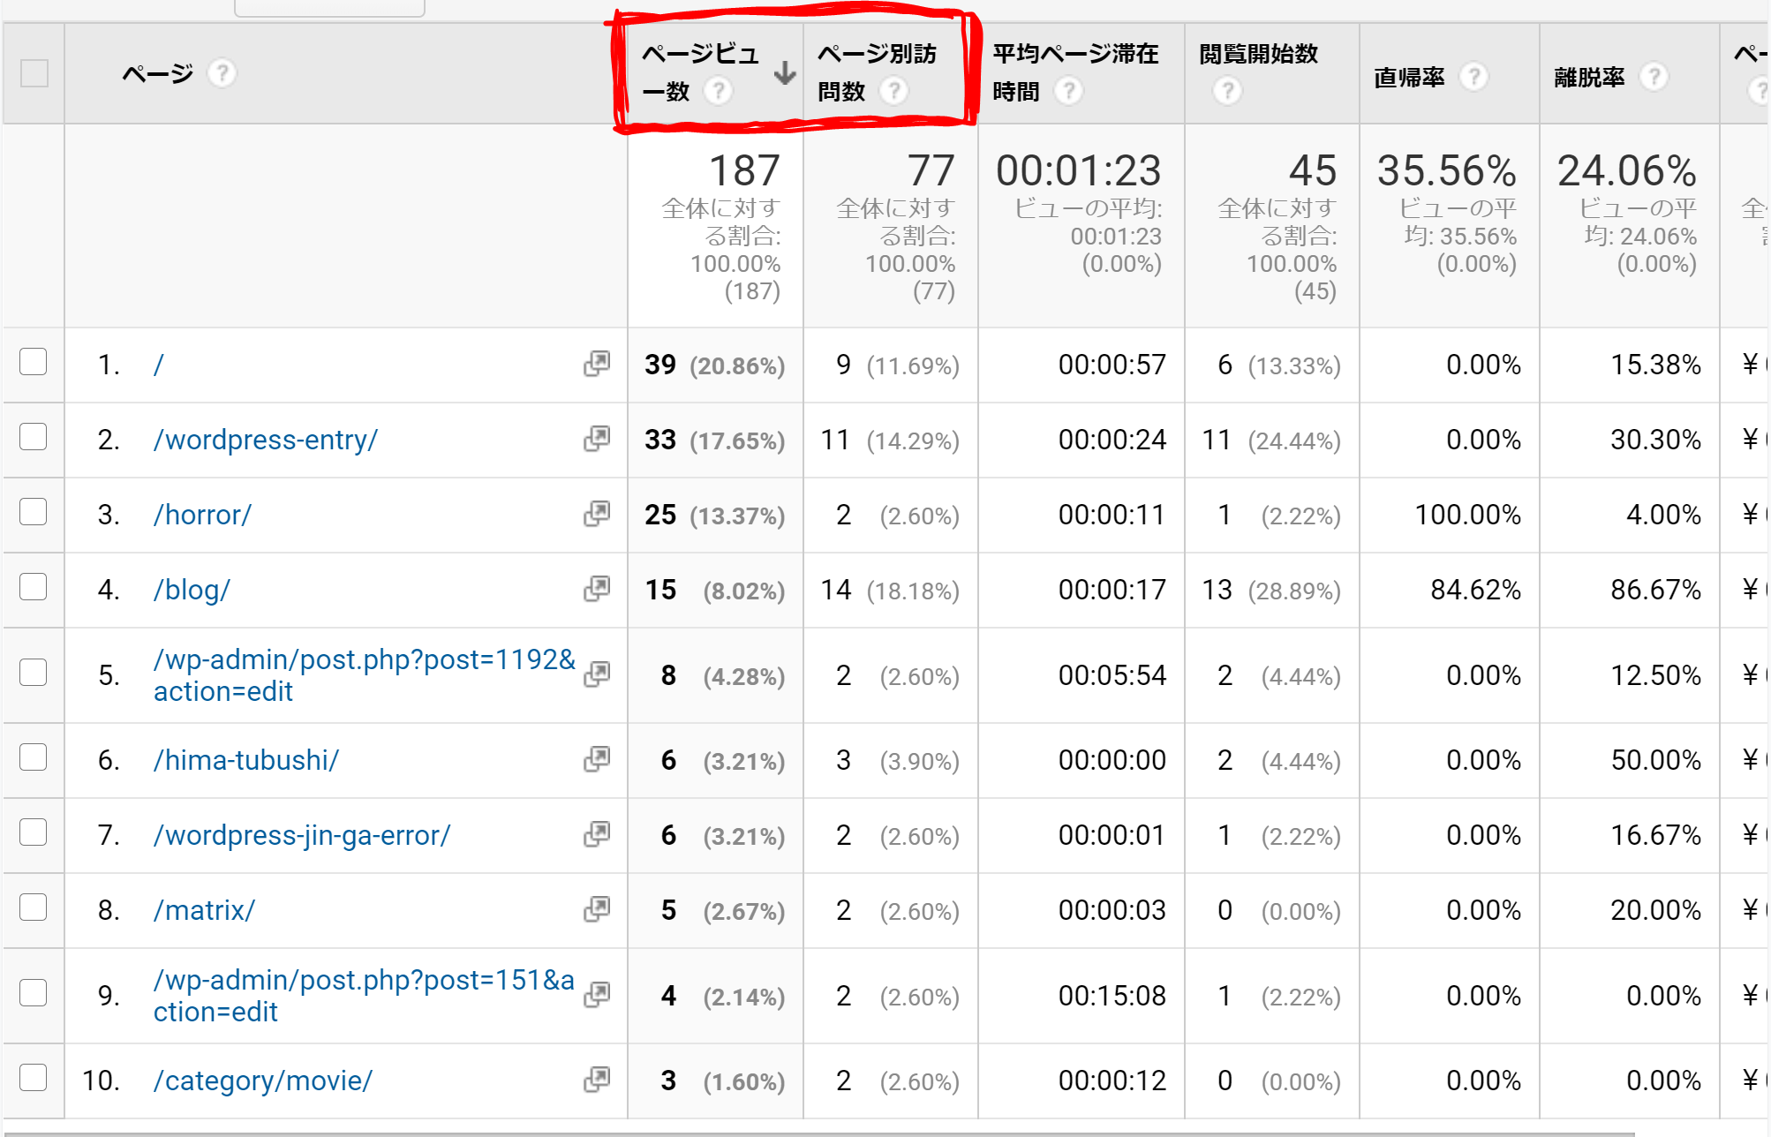Show help for 直帰率 column
1771x1137 pixels.
(x=1473, y=77)
